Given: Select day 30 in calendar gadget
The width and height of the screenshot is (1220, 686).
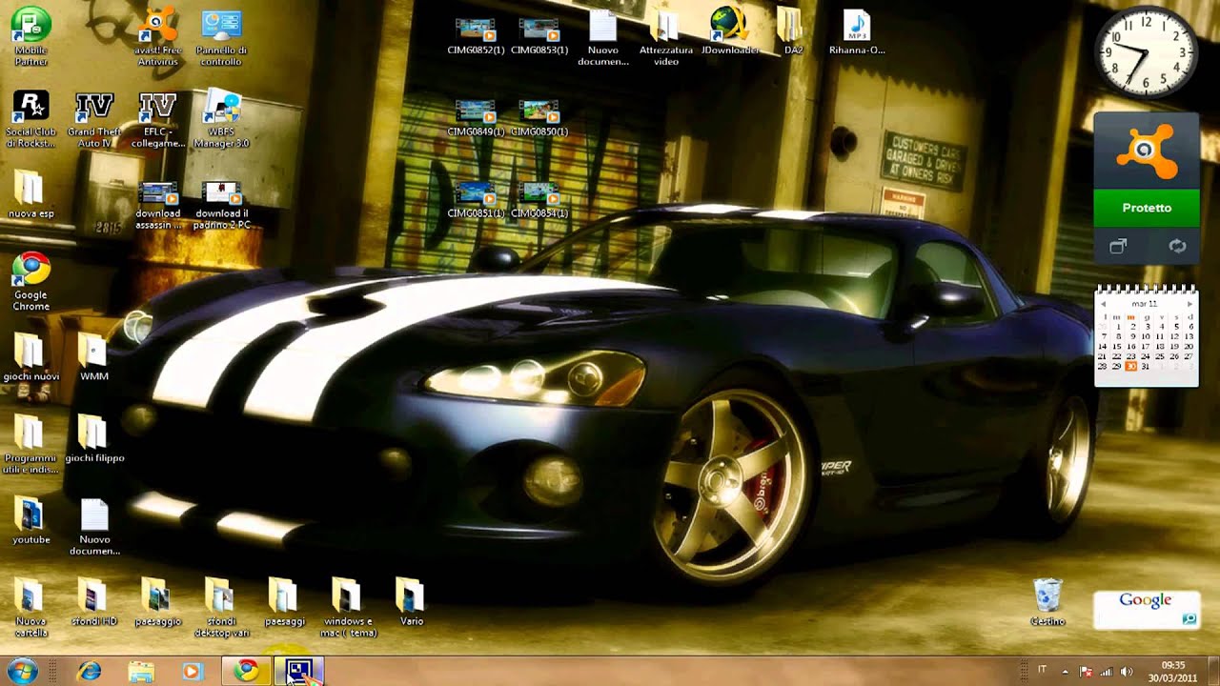Looking at the screenshot, I should click(x=1131, y=366).
